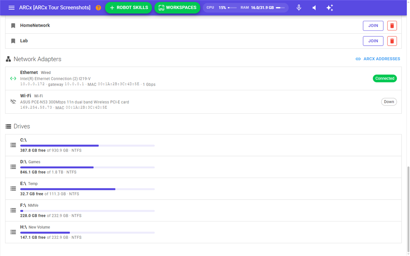The image size is (410, 256).
Task: Click the orange help question mark icon
Action: coord(98,8)
